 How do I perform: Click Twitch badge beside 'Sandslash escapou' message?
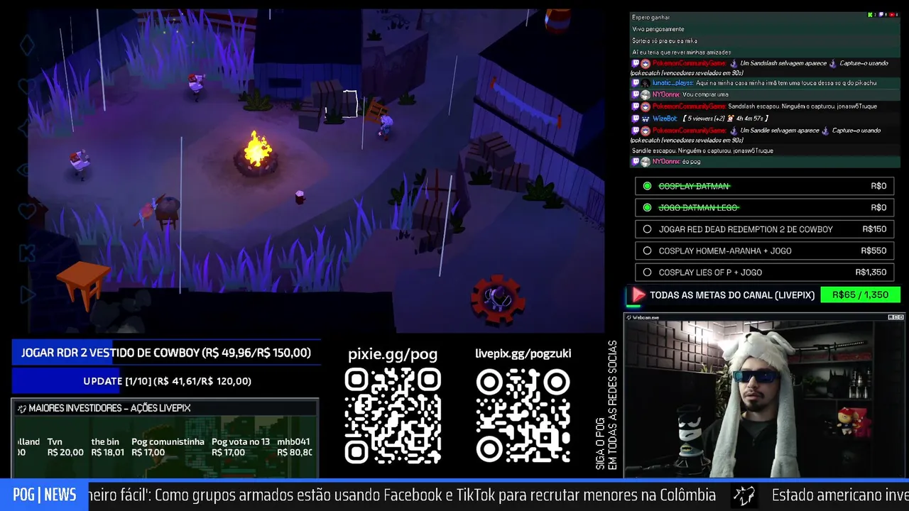tap(636, 106)
